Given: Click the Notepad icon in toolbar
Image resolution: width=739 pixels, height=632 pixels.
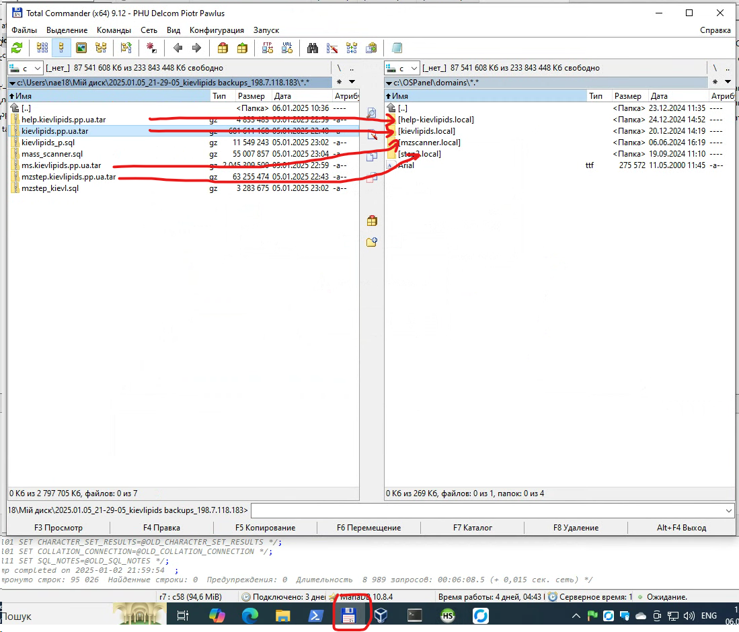Looking at the screenshot, I should [397, 48].
